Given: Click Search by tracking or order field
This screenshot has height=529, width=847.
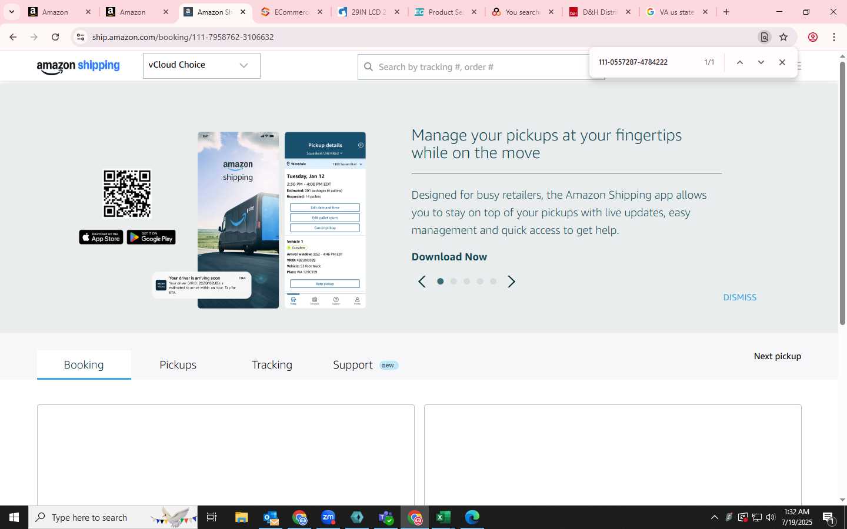Looking at the screenshot, I should tap(482, 67).
